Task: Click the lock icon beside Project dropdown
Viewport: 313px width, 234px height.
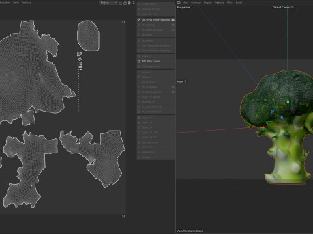Action: click(x=125, y=3)
